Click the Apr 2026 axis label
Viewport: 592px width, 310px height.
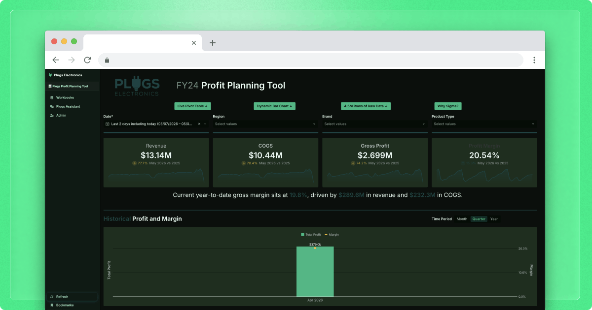(315, 300)
